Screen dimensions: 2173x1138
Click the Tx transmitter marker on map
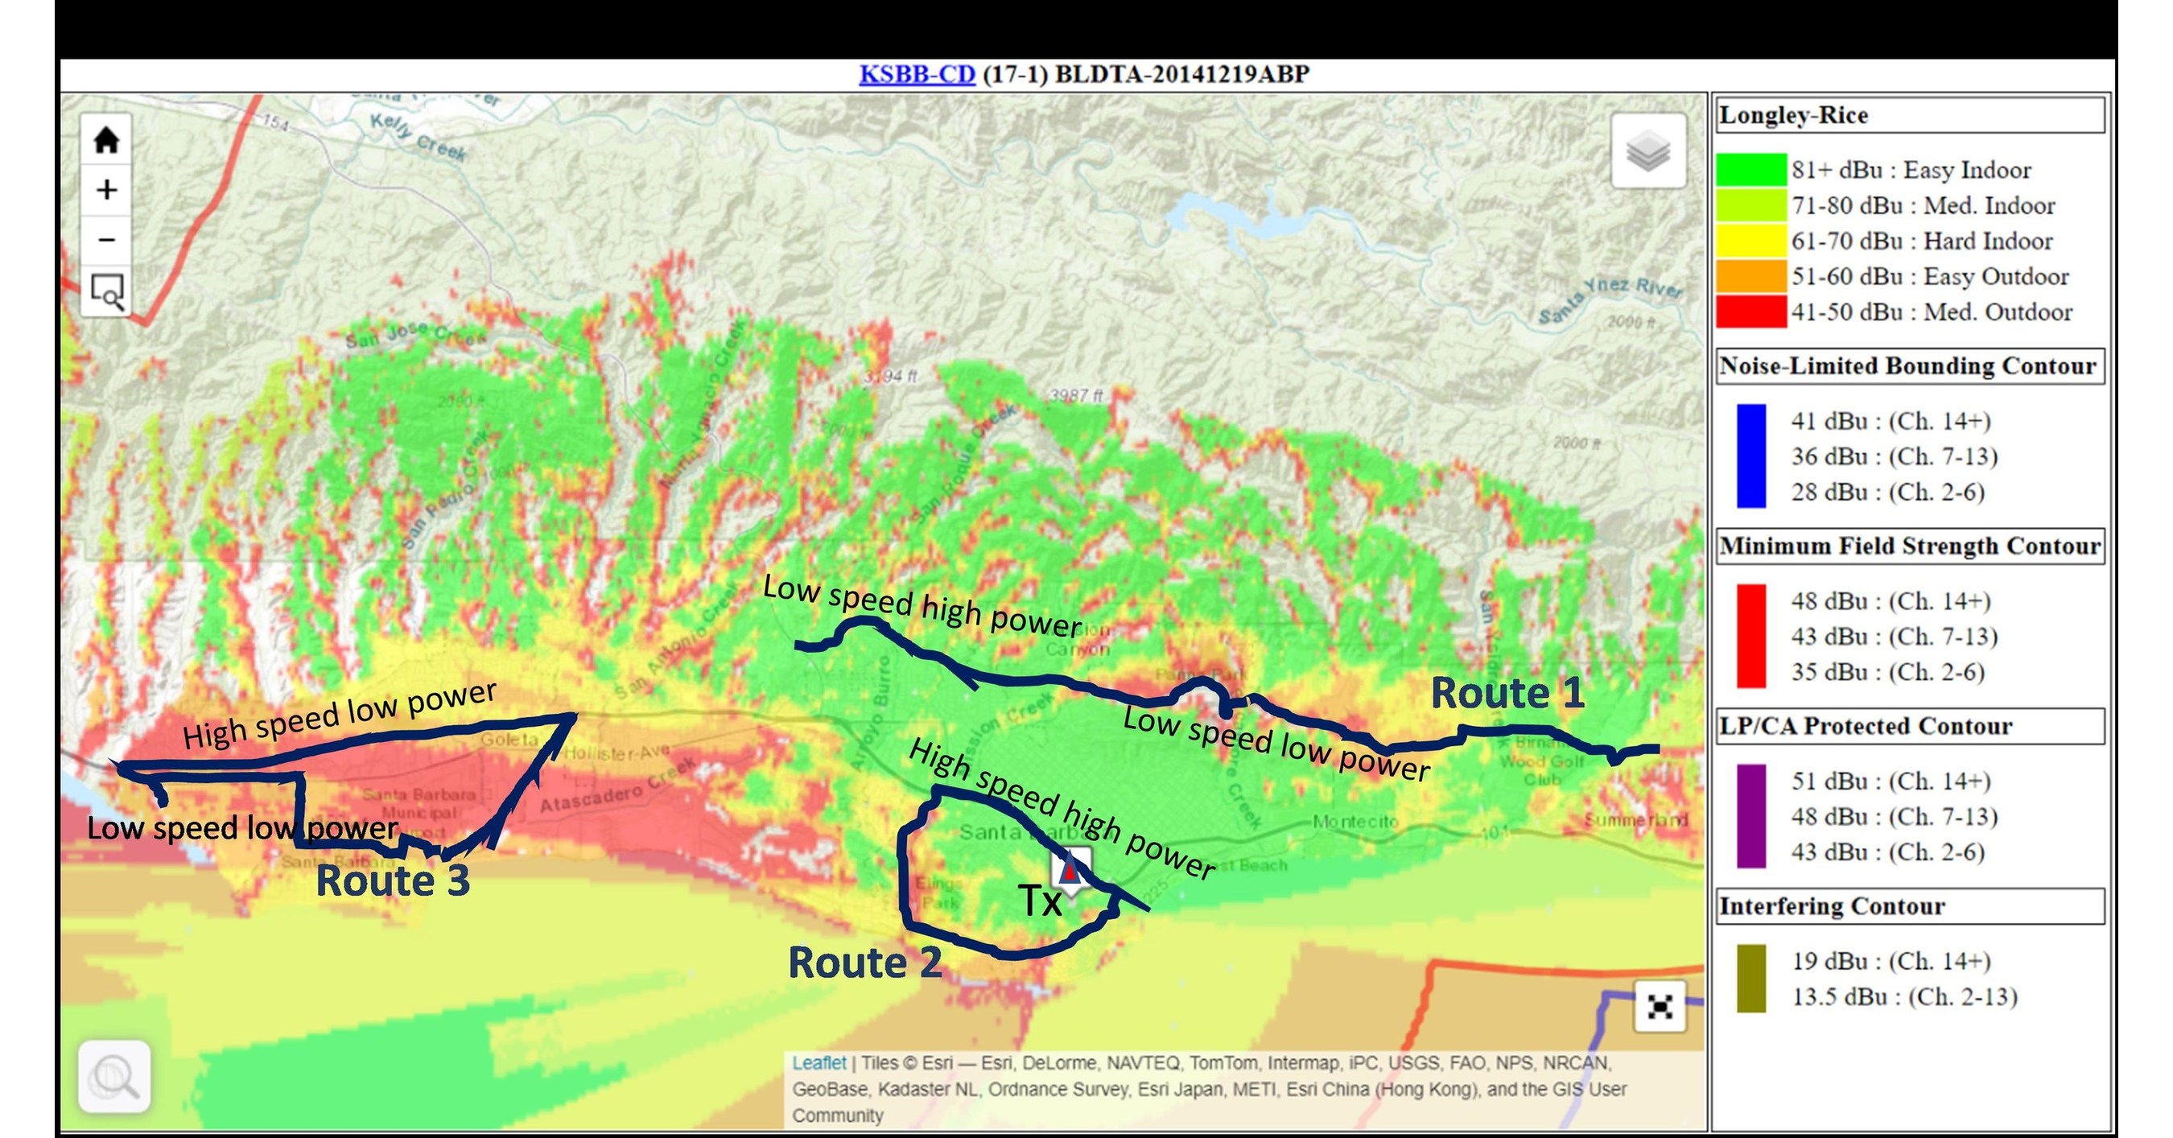click(1070, 870)
